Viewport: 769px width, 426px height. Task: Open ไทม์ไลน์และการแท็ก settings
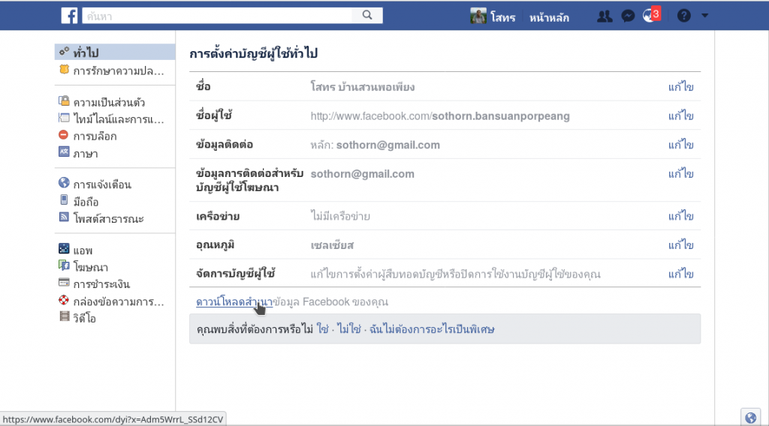click(118, 119)
